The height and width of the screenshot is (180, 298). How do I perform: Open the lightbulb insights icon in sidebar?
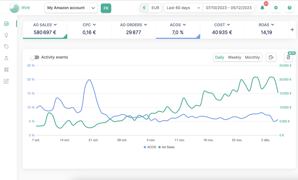coord(6,35)
